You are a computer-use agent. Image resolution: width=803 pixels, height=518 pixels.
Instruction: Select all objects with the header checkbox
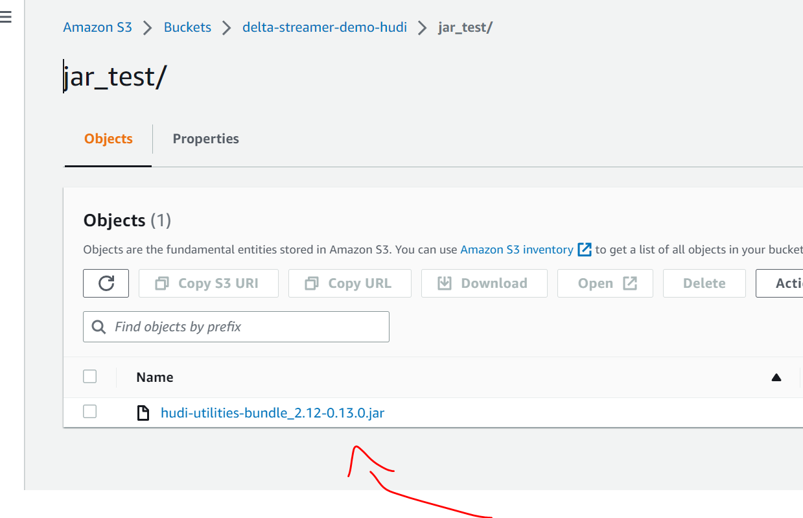click(x=90, y=376)
